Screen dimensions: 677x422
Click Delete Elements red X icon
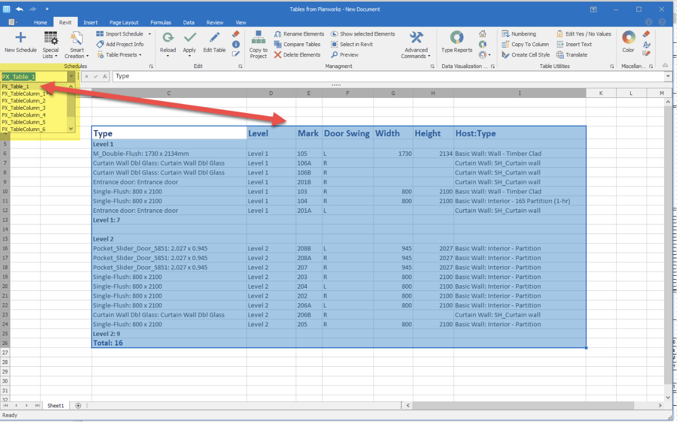278,55
